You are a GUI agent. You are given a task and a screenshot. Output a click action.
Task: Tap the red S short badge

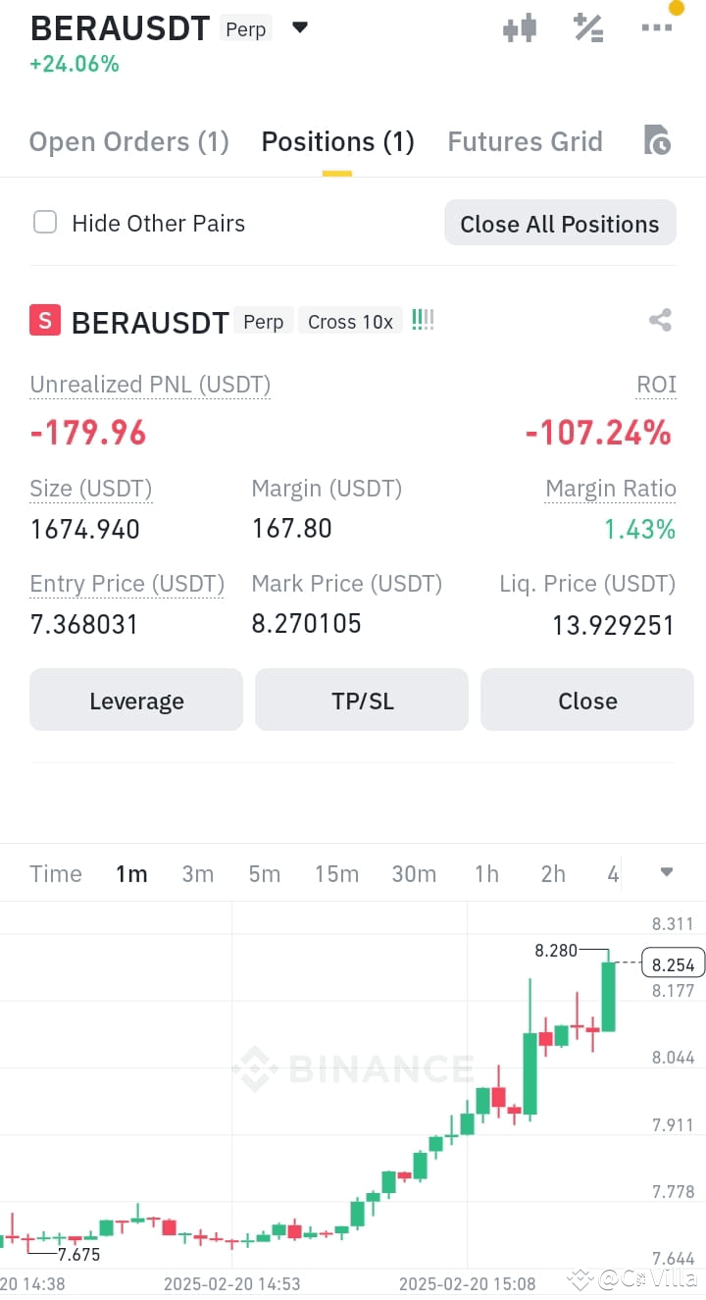coord(45,321)
